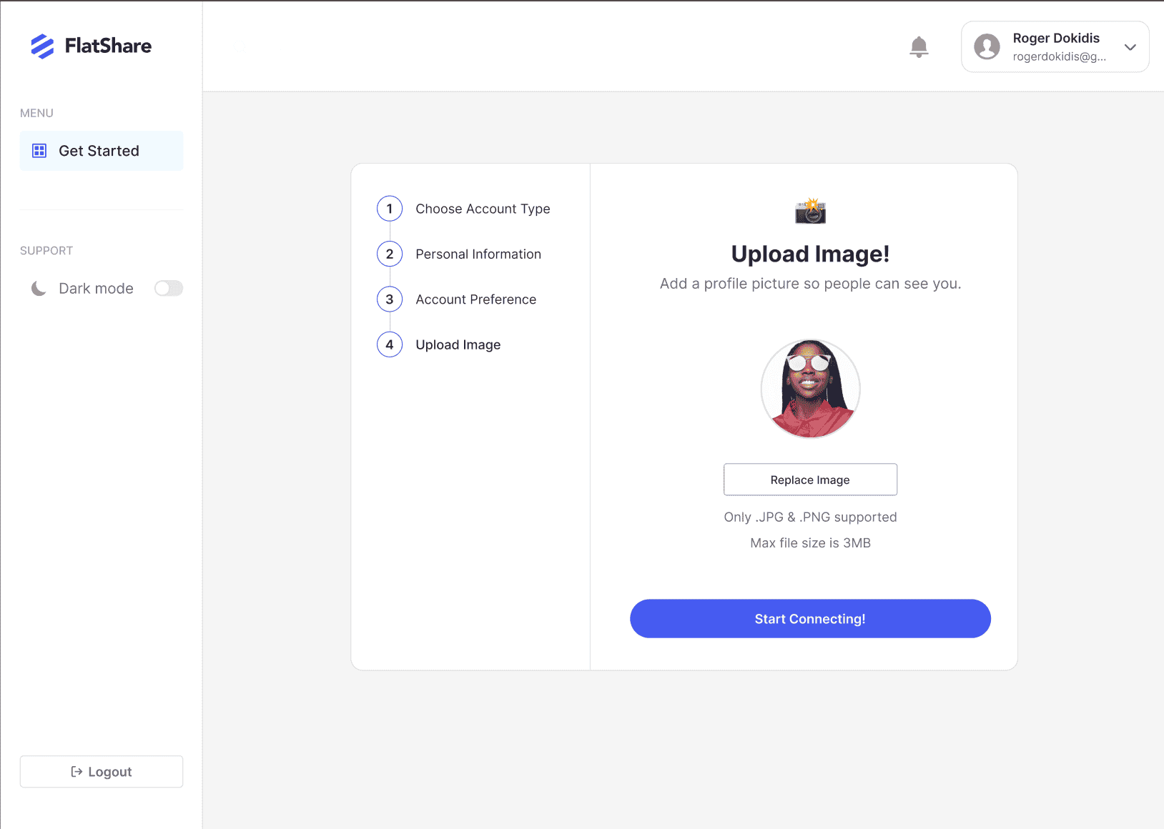Toggle the Dark mode switch
Viewport: 1164px width, 829px height.
[x=169, y=288]
